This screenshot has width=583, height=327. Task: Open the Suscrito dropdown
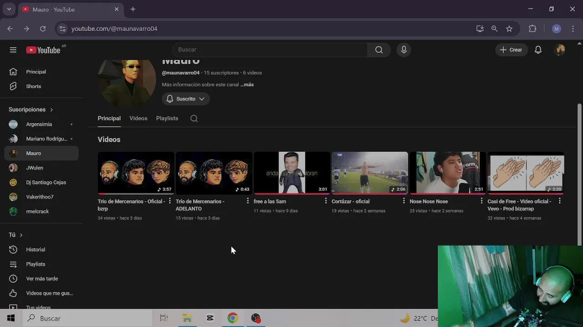pos(186,99)
